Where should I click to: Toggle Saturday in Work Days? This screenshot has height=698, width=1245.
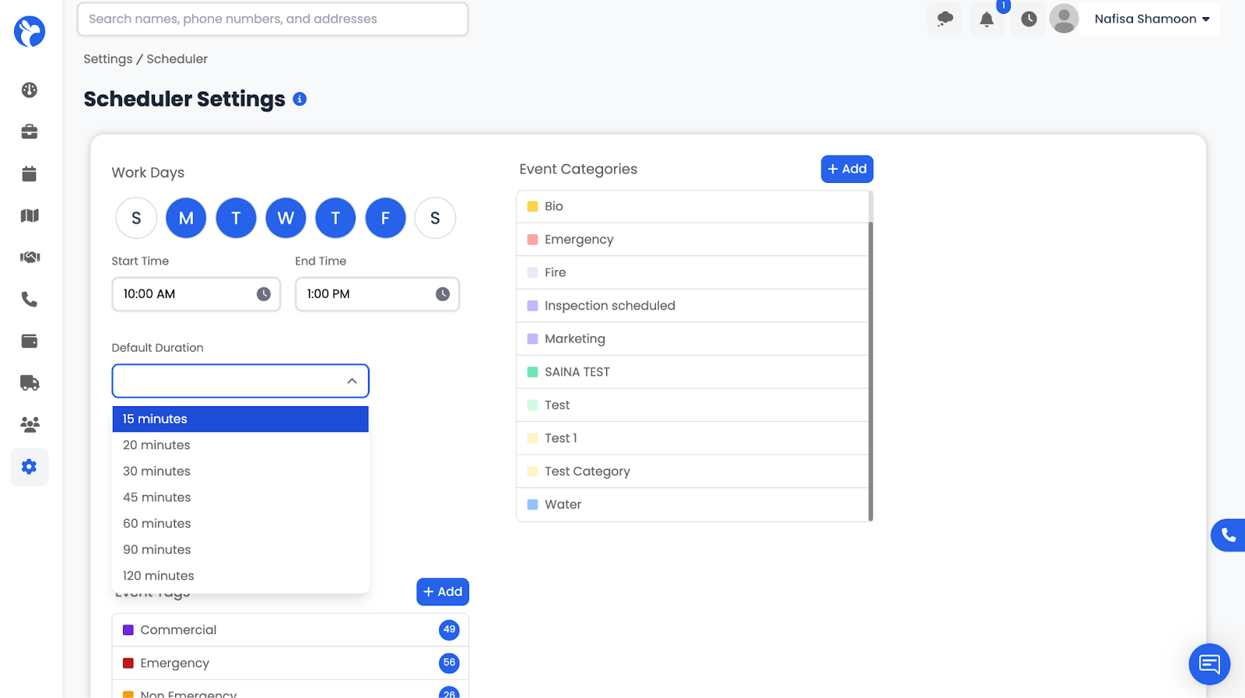(435, 218)
